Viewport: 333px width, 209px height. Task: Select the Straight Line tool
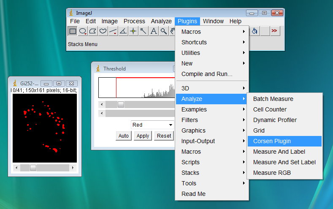tap(113, 31)
